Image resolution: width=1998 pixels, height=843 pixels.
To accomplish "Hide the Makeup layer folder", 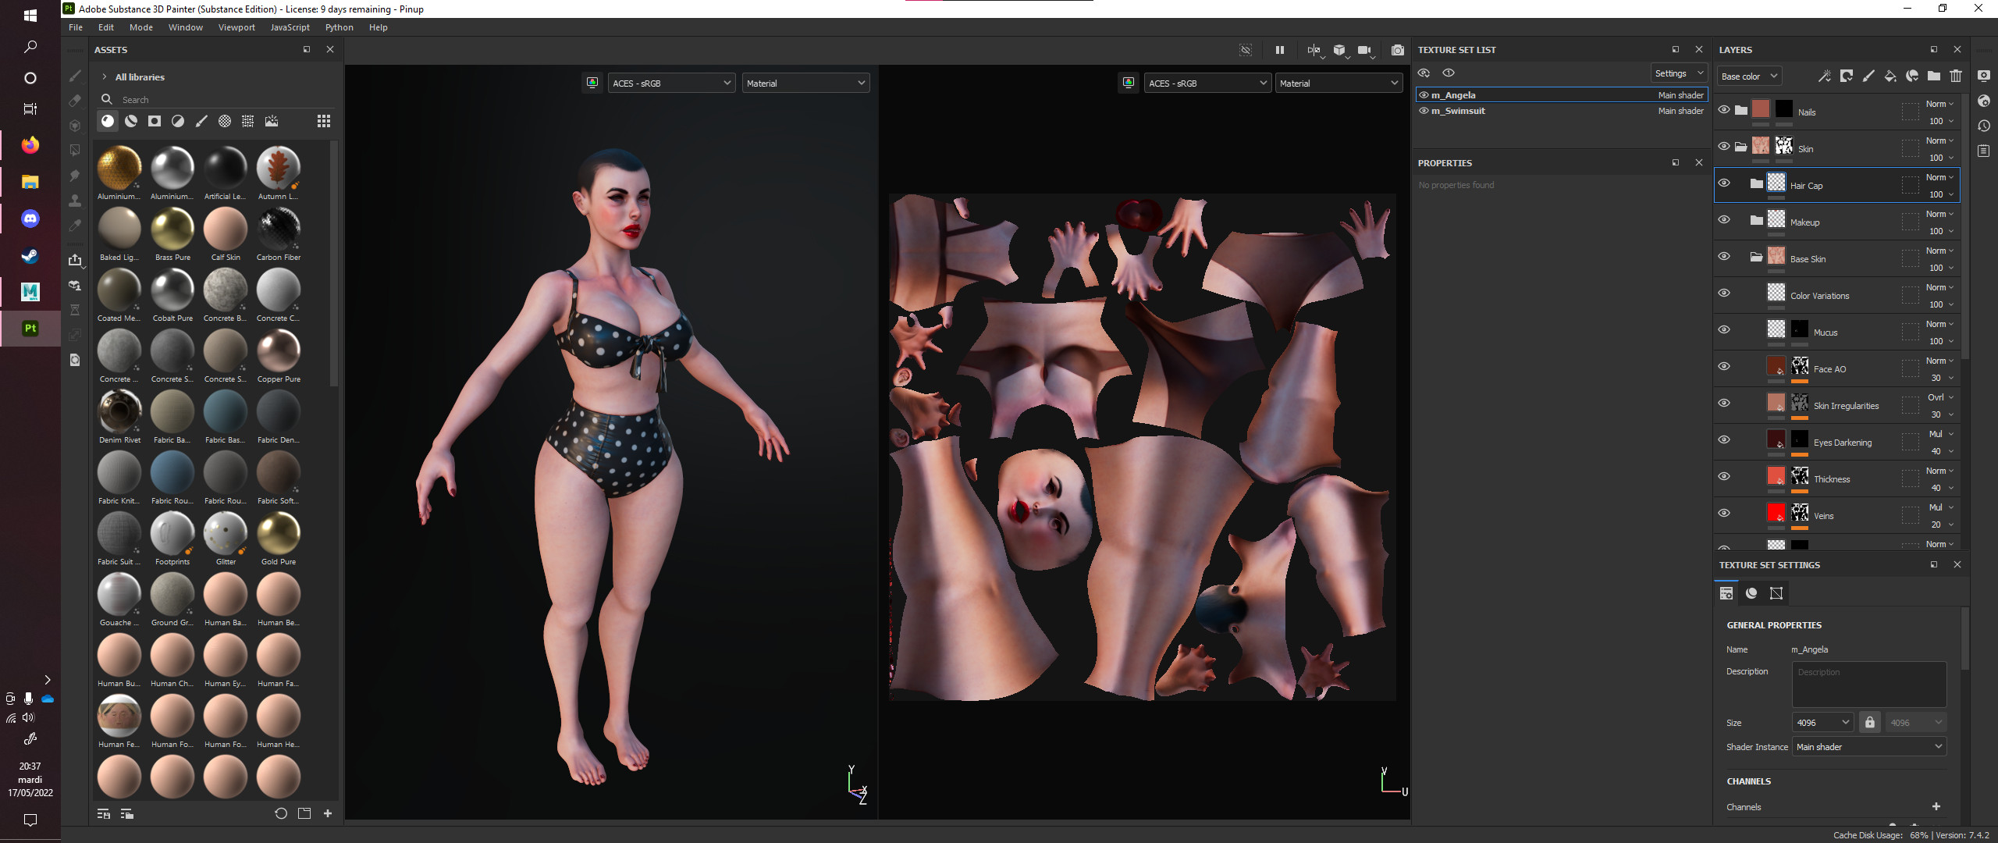I will [1724, 219].
